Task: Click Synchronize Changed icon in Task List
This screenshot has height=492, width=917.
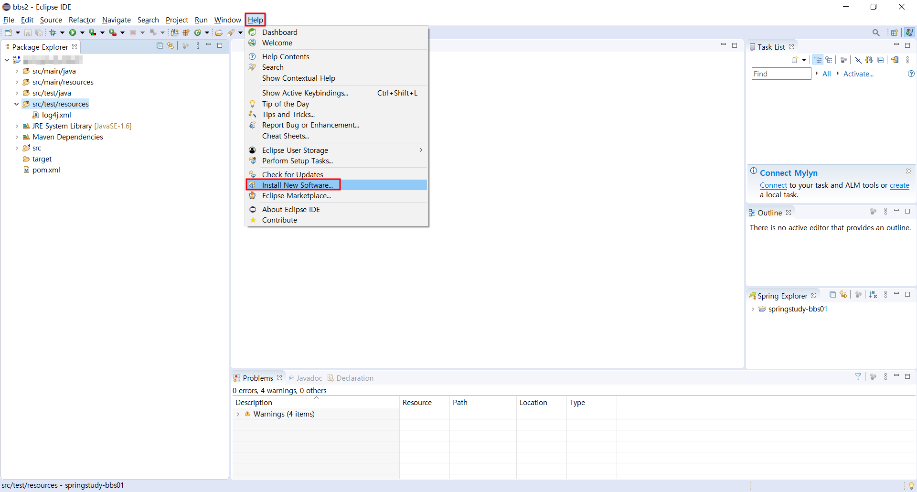Action: (895, 60)
